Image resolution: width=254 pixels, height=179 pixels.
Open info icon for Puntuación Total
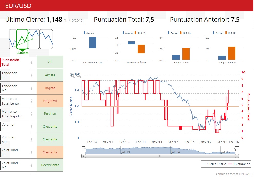[31, 62]
